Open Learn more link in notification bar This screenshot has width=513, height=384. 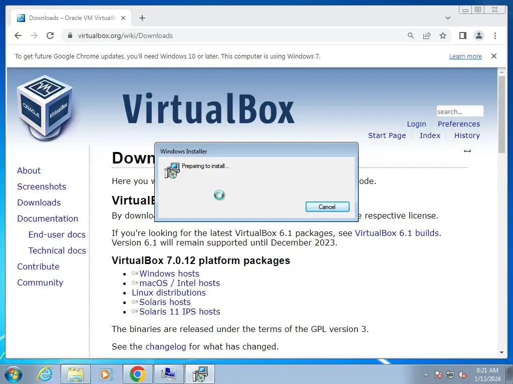click(x=465, y=56)
